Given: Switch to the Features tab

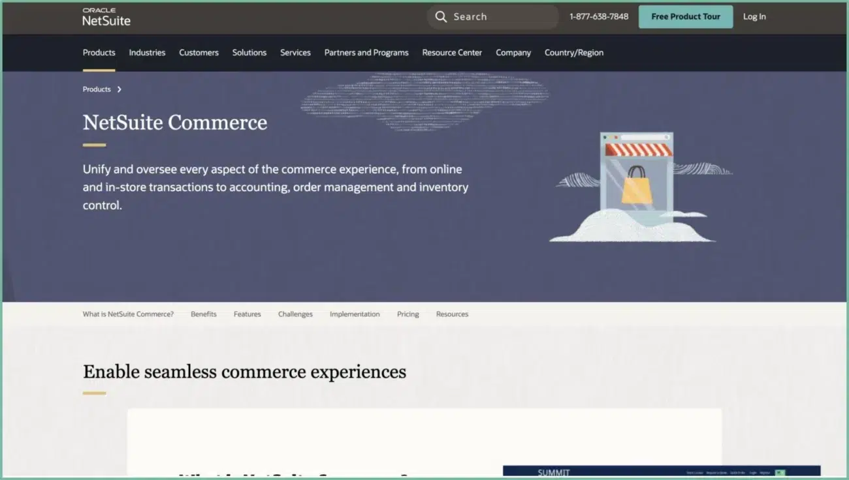Looking at the screenshot, I should click(x=247, y=314).
